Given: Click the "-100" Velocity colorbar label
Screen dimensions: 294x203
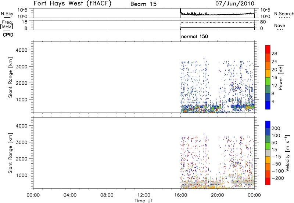Looking at the screenshot, I should point(277,171).
